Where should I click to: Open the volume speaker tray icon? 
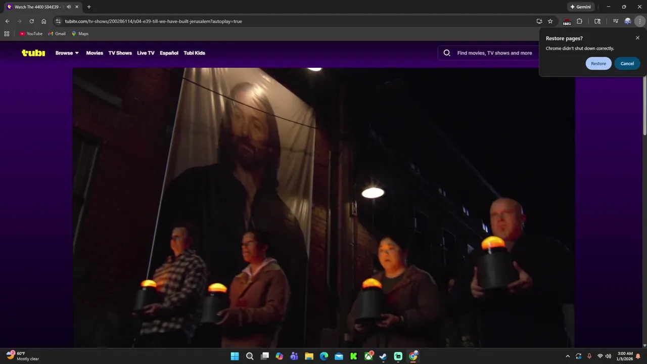pos(608,356)
